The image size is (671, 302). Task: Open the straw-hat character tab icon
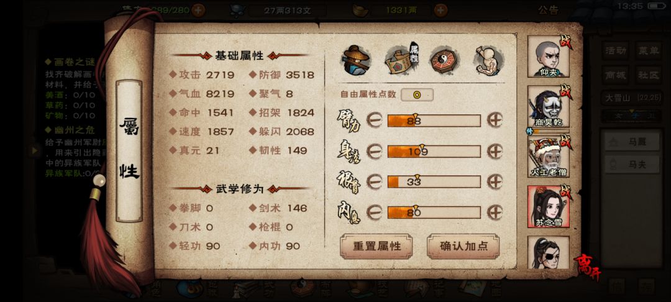click(x=355, y=60)
